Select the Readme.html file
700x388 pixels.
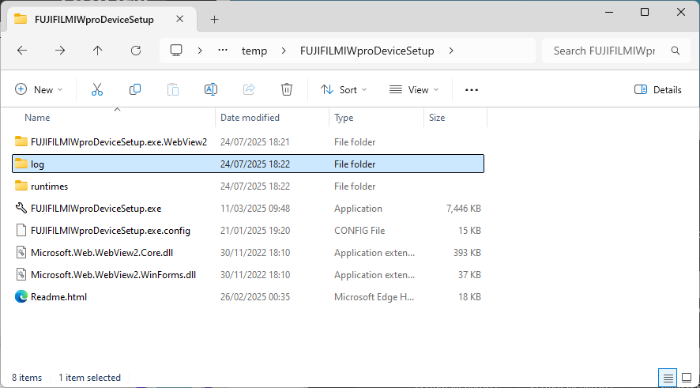(248, 297)
